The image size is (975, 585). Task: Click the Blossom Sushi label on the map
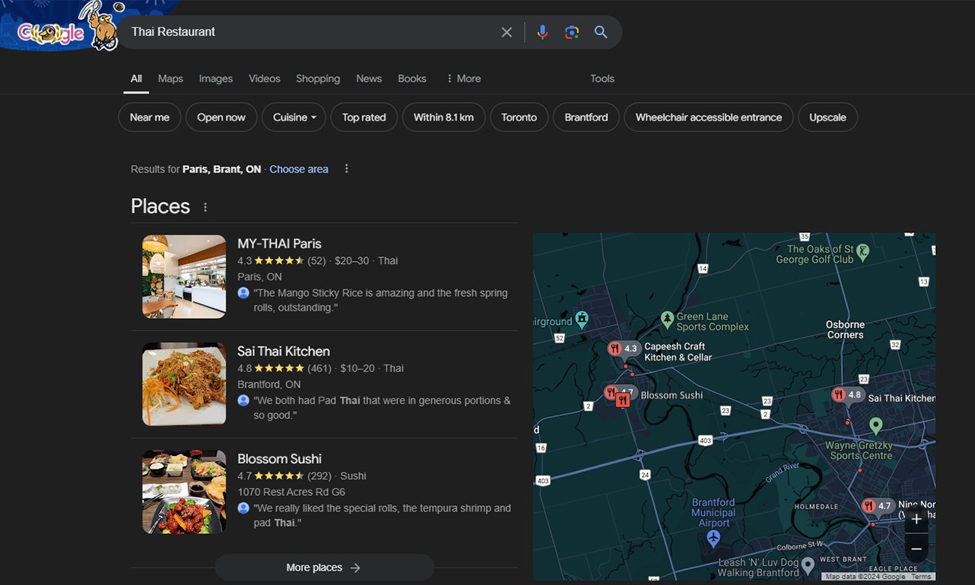[672, 395]
